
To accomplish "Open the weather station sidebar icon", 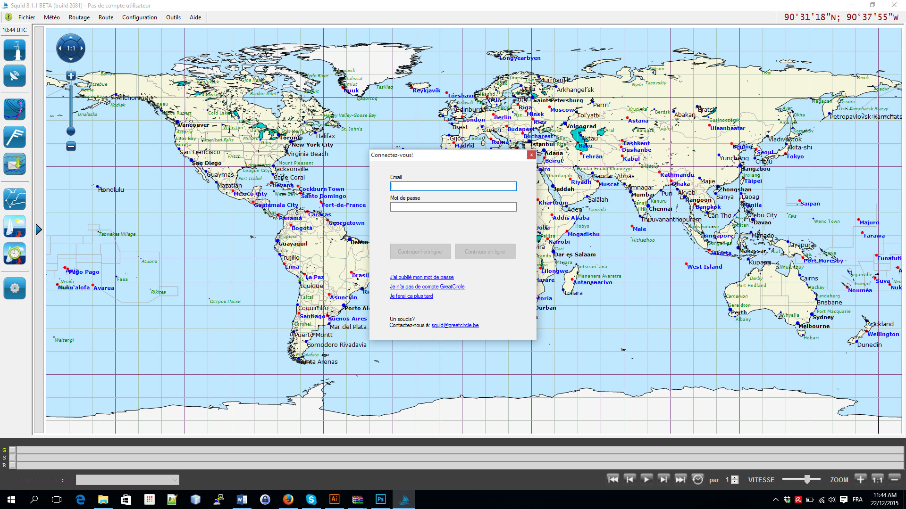I will (15, 50).
